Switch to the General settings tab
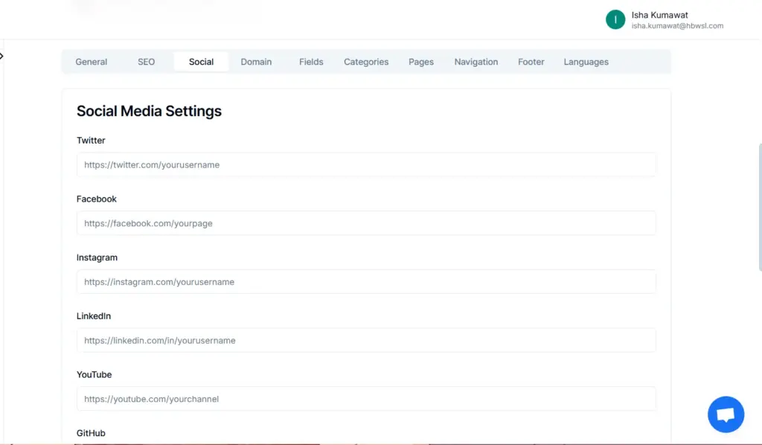 91,62
